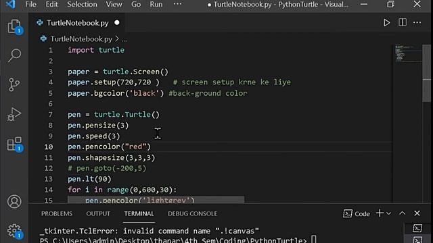Open the Explorer view in activity bar
Screen dimensions: 433x243
coord(14,26)
